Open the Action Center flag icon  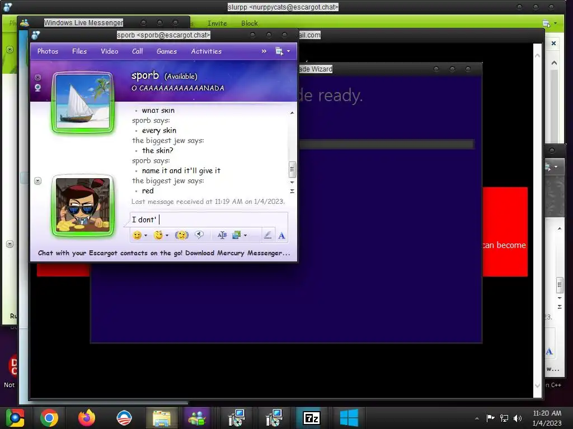(490, 418)
